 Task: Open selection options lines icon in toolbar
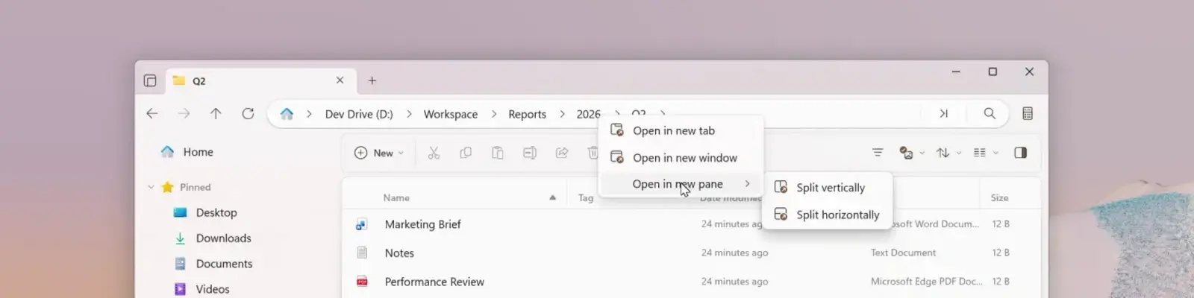point(878,153)
